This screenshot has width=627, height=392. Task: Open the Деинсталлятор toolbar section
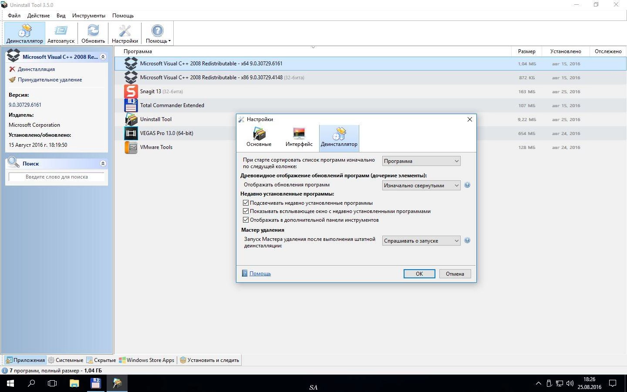(x=25, y=33)
